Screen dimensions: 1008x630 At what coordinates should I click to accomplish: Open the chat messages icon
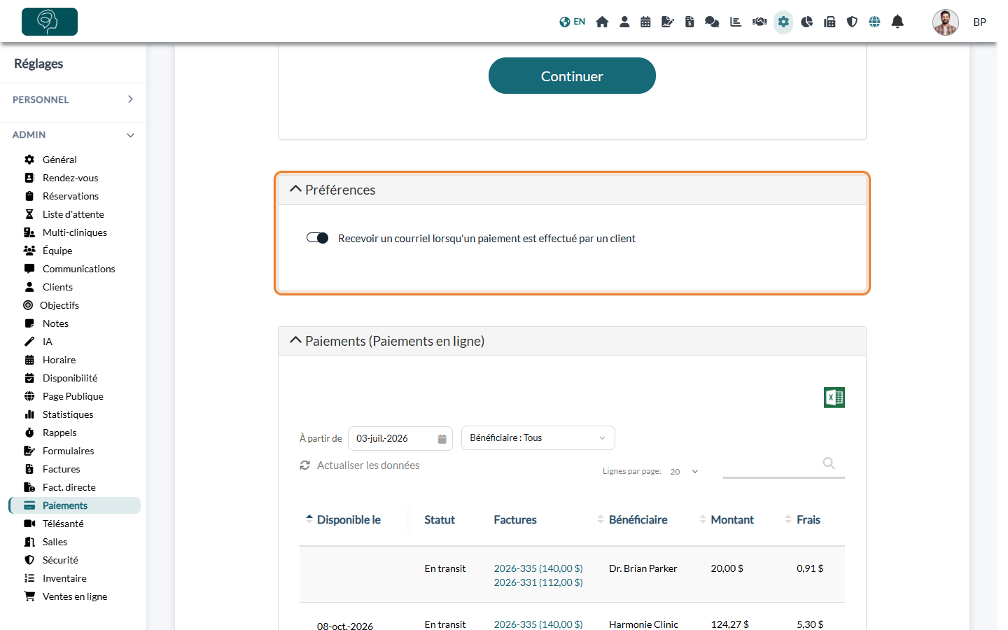712,22
